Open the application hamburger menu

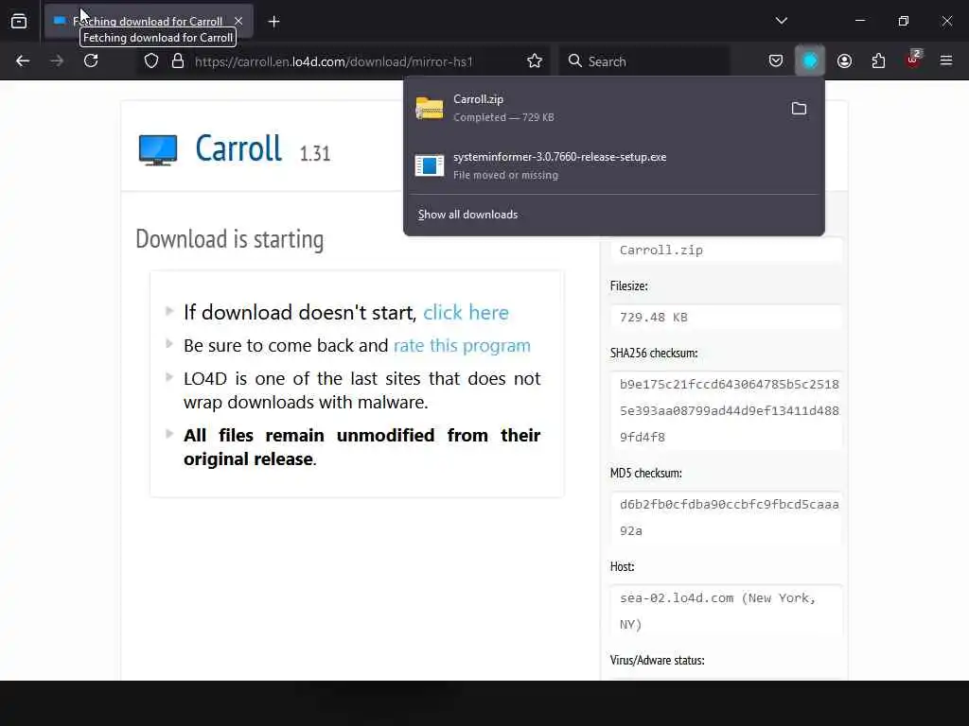click(946, 61)
